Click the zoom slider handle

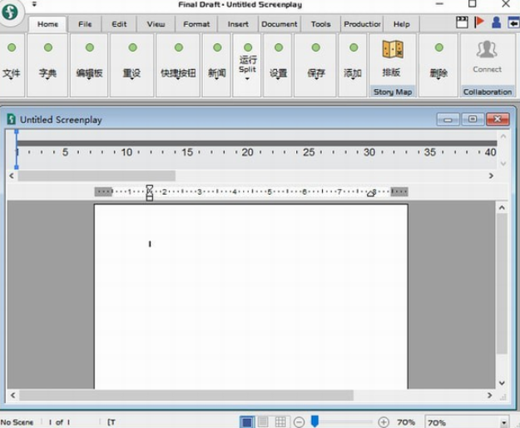pyautogui.click(x=314, y=422)
